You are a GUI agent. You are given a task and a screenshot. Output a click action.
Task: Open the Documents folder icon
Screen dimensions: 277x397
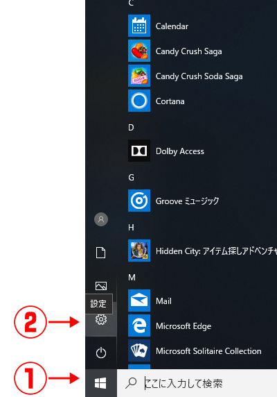(x=101, y=253)
